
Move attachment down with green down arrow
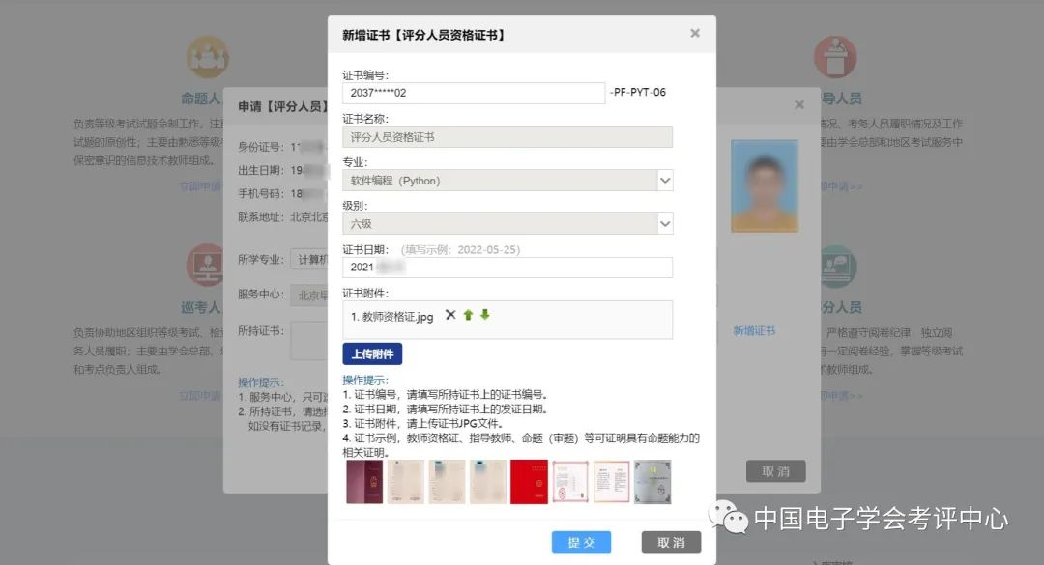(485, 315)
